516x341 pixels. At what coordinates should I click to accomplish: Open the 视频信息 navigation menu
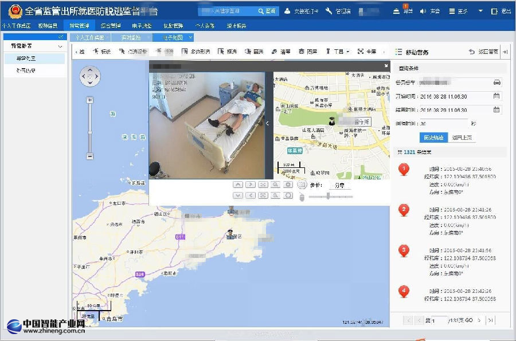(48, 26)
